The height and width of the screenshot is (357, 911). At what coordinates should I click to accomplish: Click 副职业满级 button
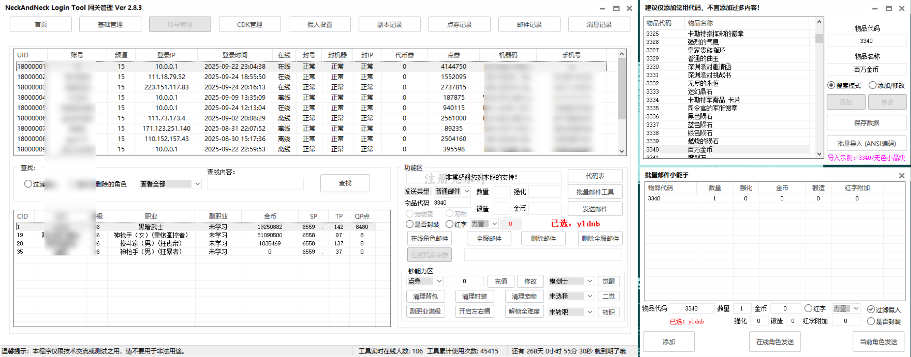[425, 312]
